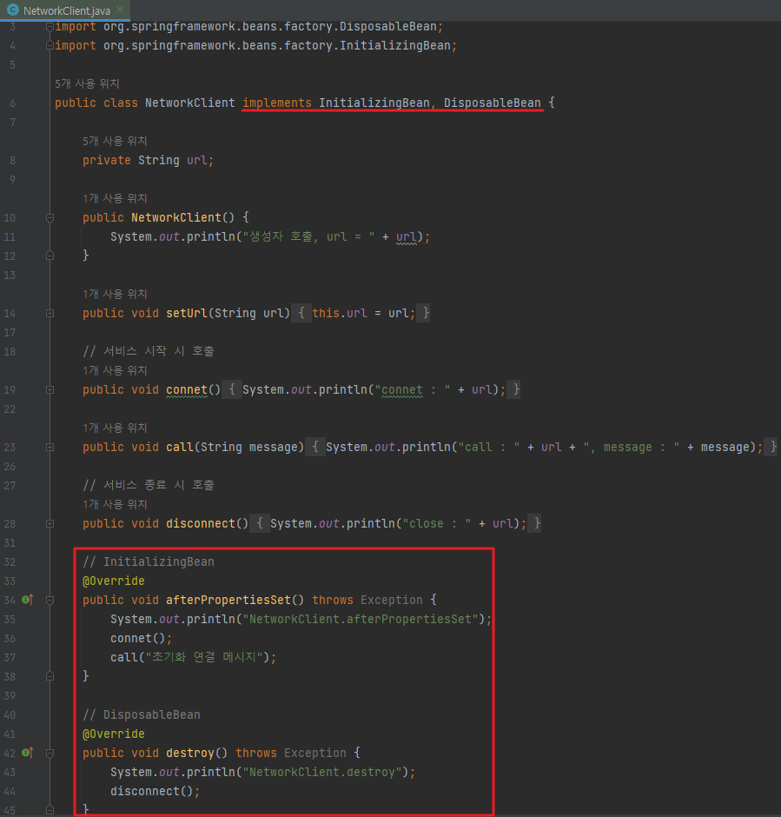Screen dimensions: 781x817
Task: Collapse the NetworkClient constructor fold on line 10
Action: pyautogui.click(x=50, y=218)
